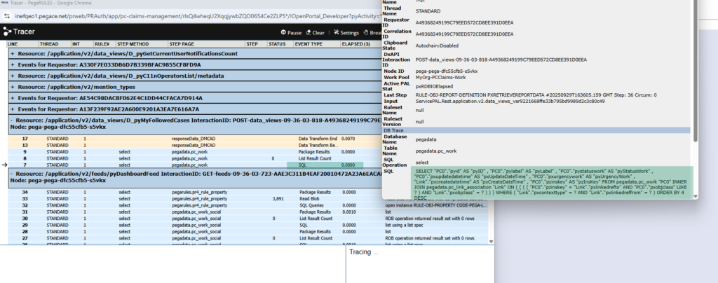Click the Tracer logo icon
This screenshot has height=283, width=718.
tap(7, 32)
